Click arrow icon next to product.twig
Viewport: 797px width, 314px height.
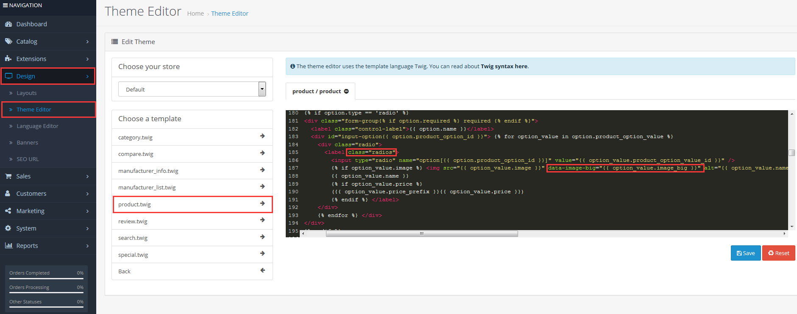[262, 203]
